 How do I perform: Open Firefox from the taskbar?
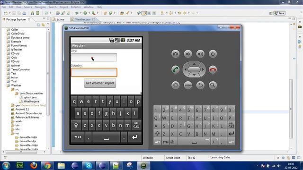[34, 166]
